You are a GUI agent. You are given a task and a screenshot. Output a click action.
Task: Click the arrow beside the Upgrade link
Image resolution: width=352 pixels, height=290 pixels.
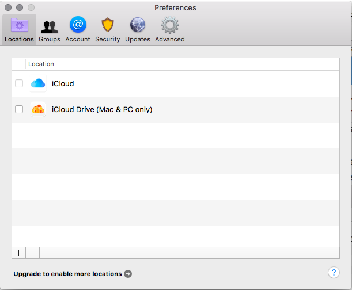(x=128, y=274)
